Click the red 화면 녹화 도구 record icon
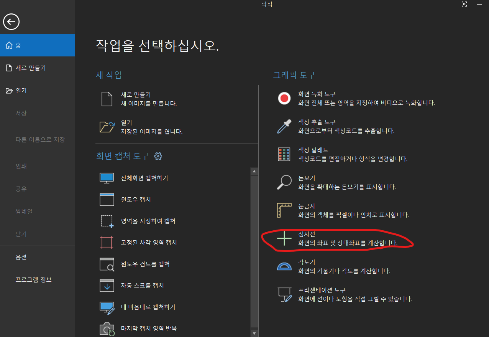Image resolution: width=489 pixels, height=337 pixels. click(284, 99)
